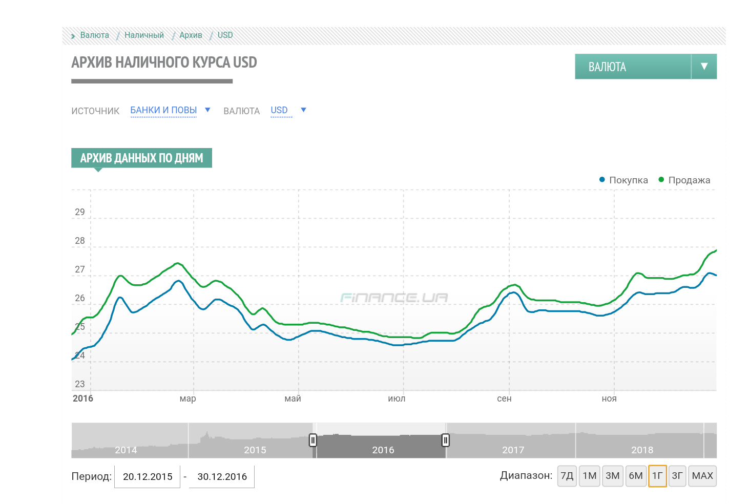Click the breadcrumb arrow icon before Валюта
Viewport: 749px width, 504px height.
[73, 36]
